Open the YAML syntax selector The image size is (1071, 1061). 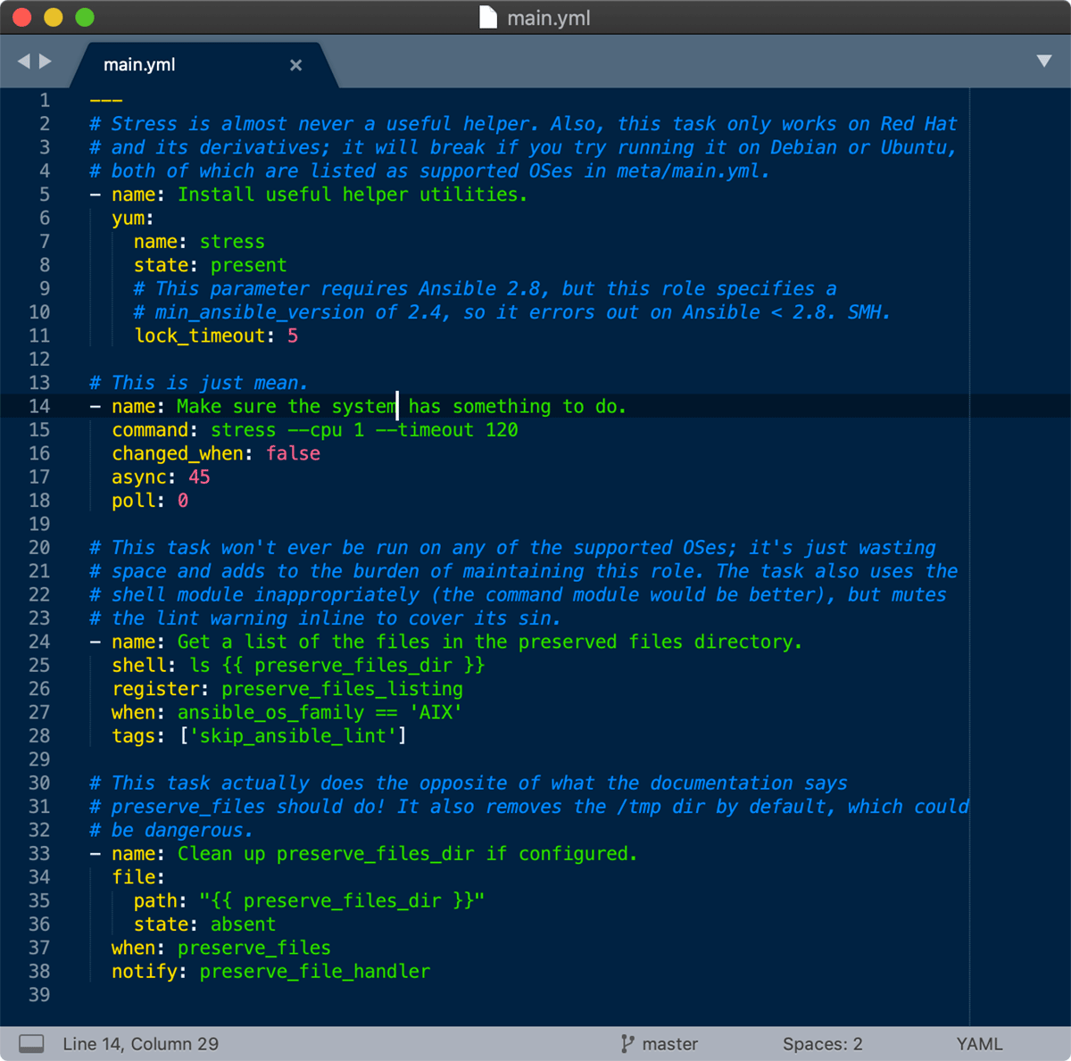(x=980, y=1044)
